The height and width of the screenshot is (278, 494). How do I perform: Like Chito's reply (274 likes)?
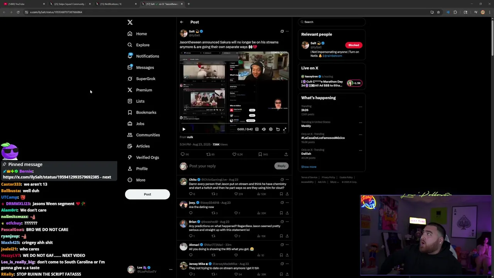(239, 194)
